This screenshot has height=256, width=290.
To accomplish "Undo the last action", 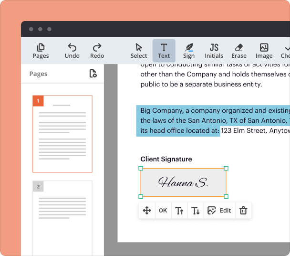I will tap(72, 51).
